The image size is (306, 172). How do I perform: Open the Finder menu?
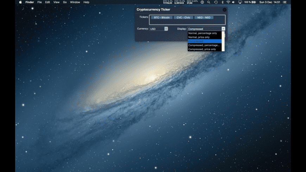coord(30,2)
